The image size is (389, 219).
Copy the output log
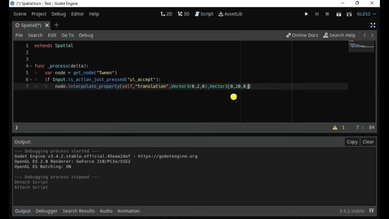pyautogui.click(x=352, y=142)
